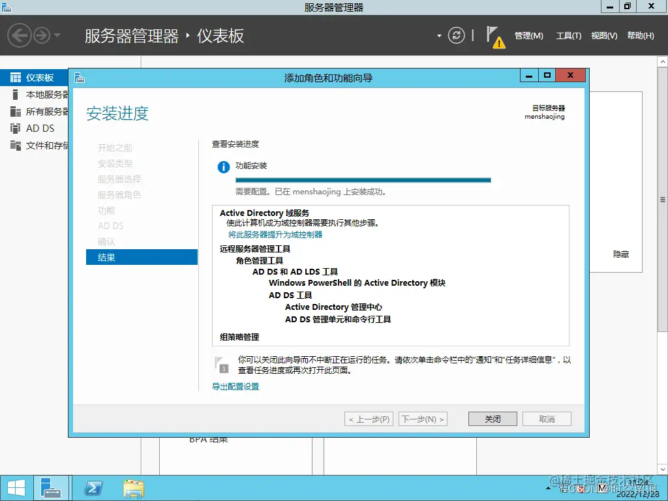Open the AD DS section in the sidebar
The width and height of the screenshot is (668, 501).
click(x=33, y=129)
